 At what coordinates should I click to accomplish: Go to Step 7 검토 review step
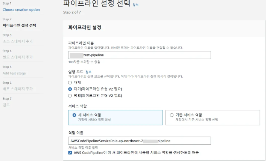(x=6, y=105)
